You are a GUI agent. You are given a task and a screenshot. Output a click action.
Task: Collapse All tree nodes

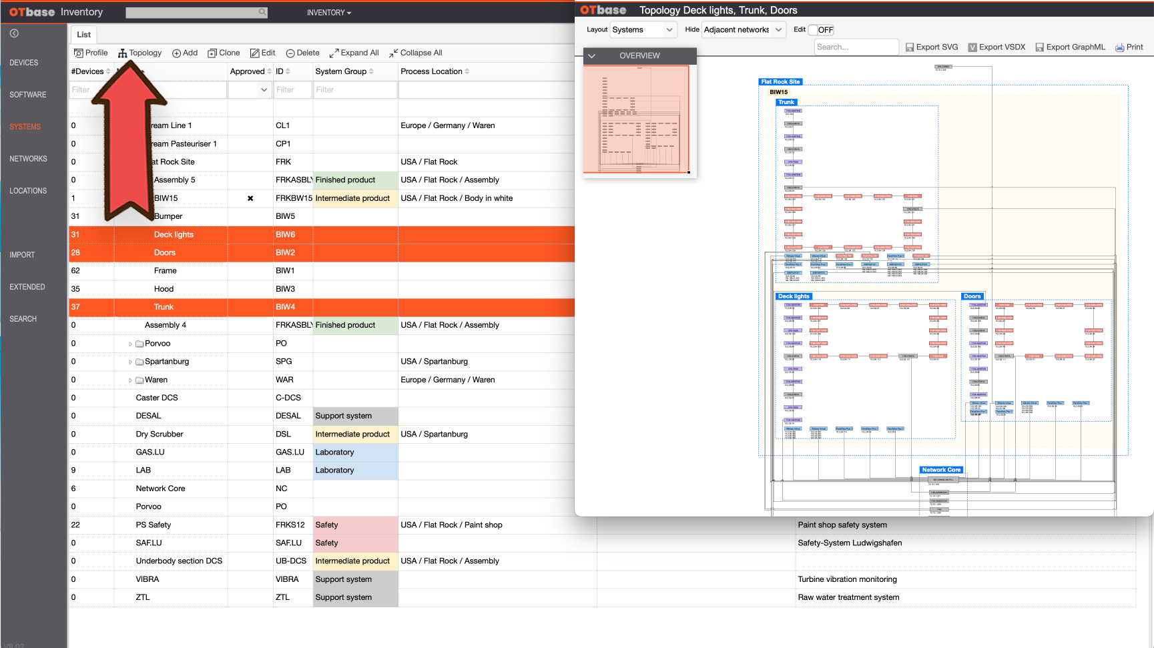pyautogui.click(x=416, y=53)
